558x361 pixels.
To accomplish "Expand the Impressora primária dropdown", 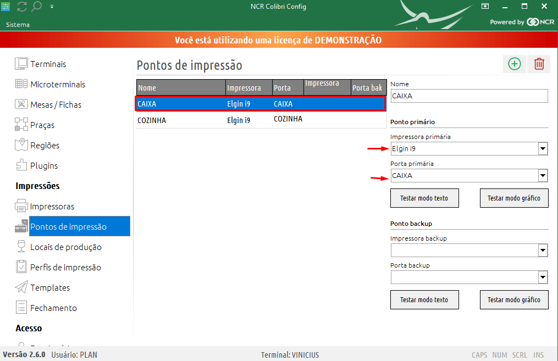I will (x=543, y=149).
